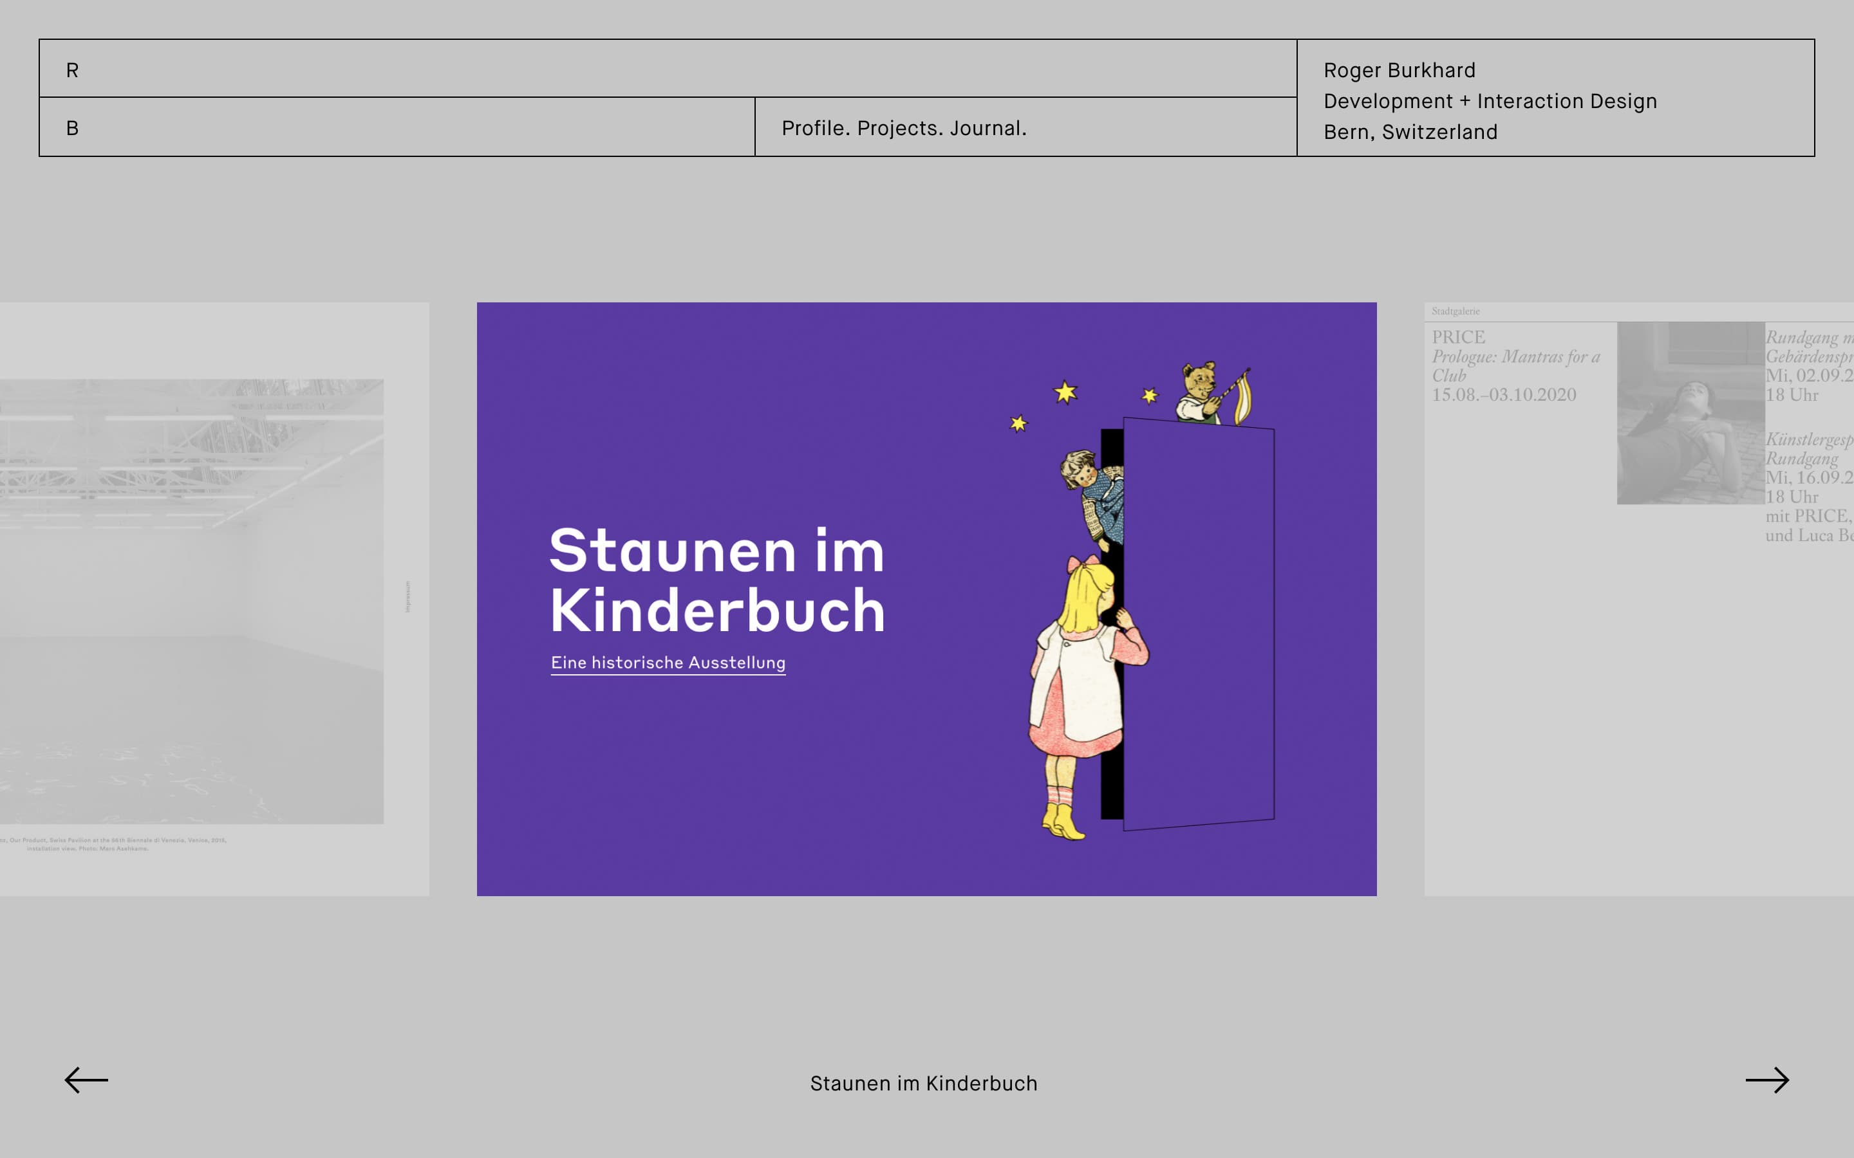Click the Bern, Switzerland location text
The width and height of the screenshot is (1854, 1158).
1410,132
